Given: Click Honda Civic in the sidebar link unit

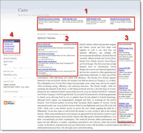Looking at the screenshot, I should coord(9,44).
